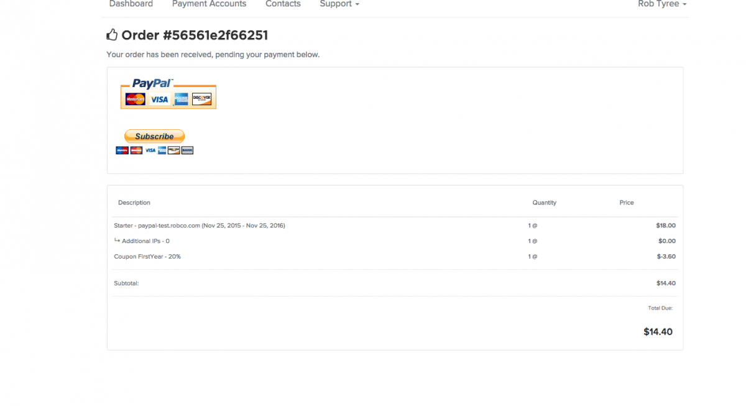Viewport: 746px width, 406px height.
Task: Click the thumbs-up icon beside Order heading
Action: pos(112,35)
